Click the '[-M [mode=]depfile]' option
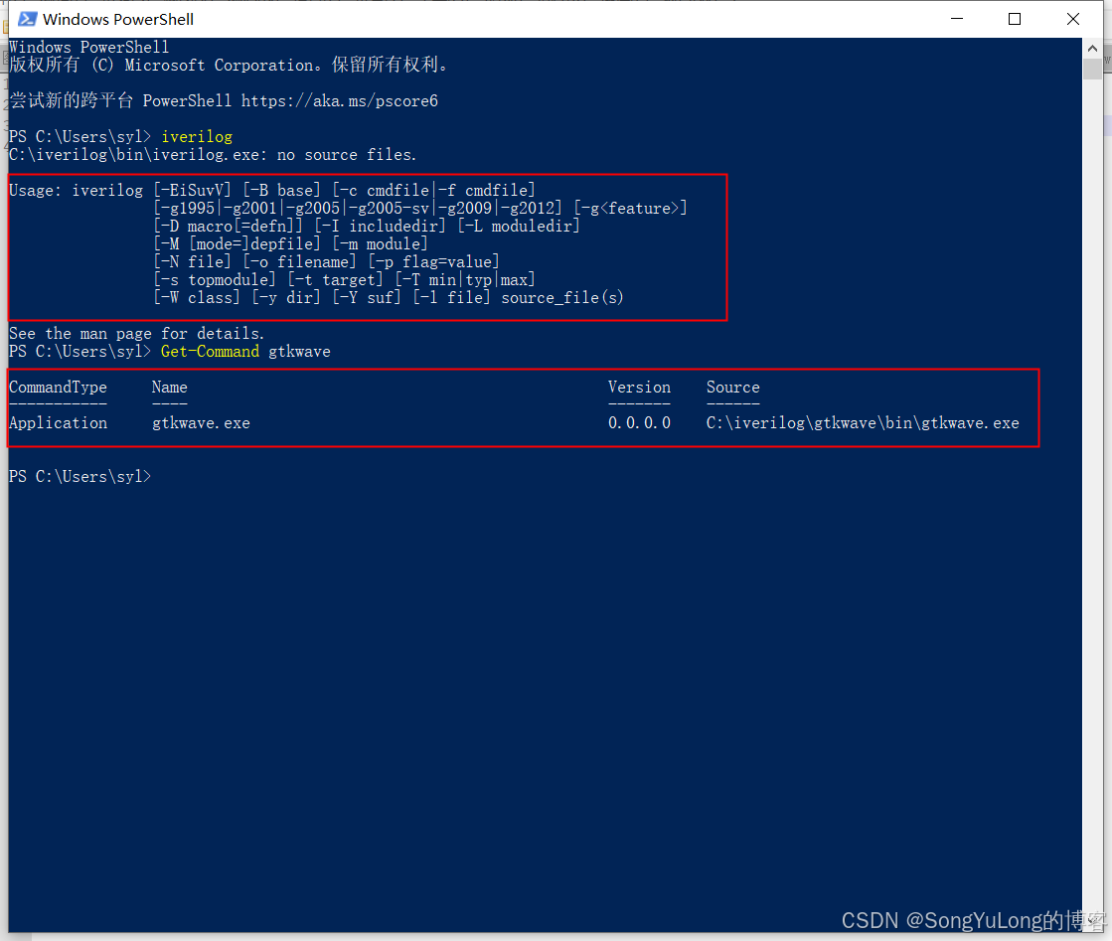 (x=237, y=243)
